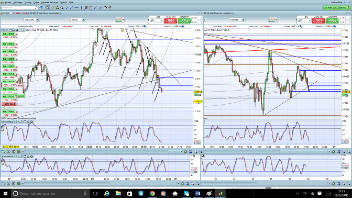
Task: Choose the line drawing tool in toolbar
Action: click(x=72, y=8)
